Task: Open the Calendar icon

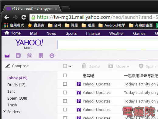Action: [x=29, y=56]
